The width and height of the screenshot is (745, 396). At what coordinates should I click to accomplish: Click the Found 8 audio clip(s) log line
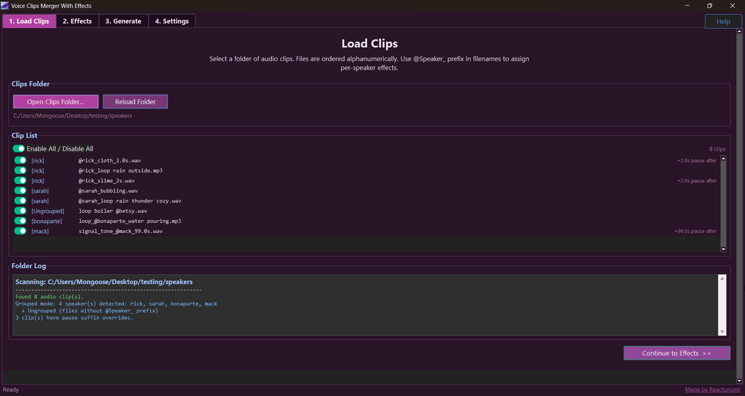click(x=49, y=297)
